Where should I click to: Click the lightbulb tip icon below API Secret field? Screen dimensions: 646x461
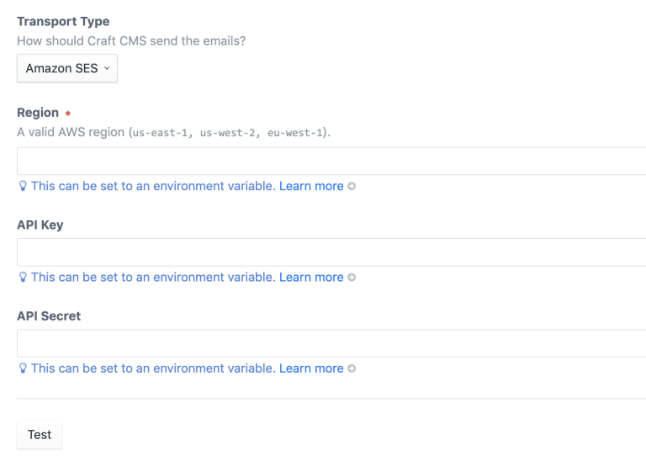[x=23, y=368]
